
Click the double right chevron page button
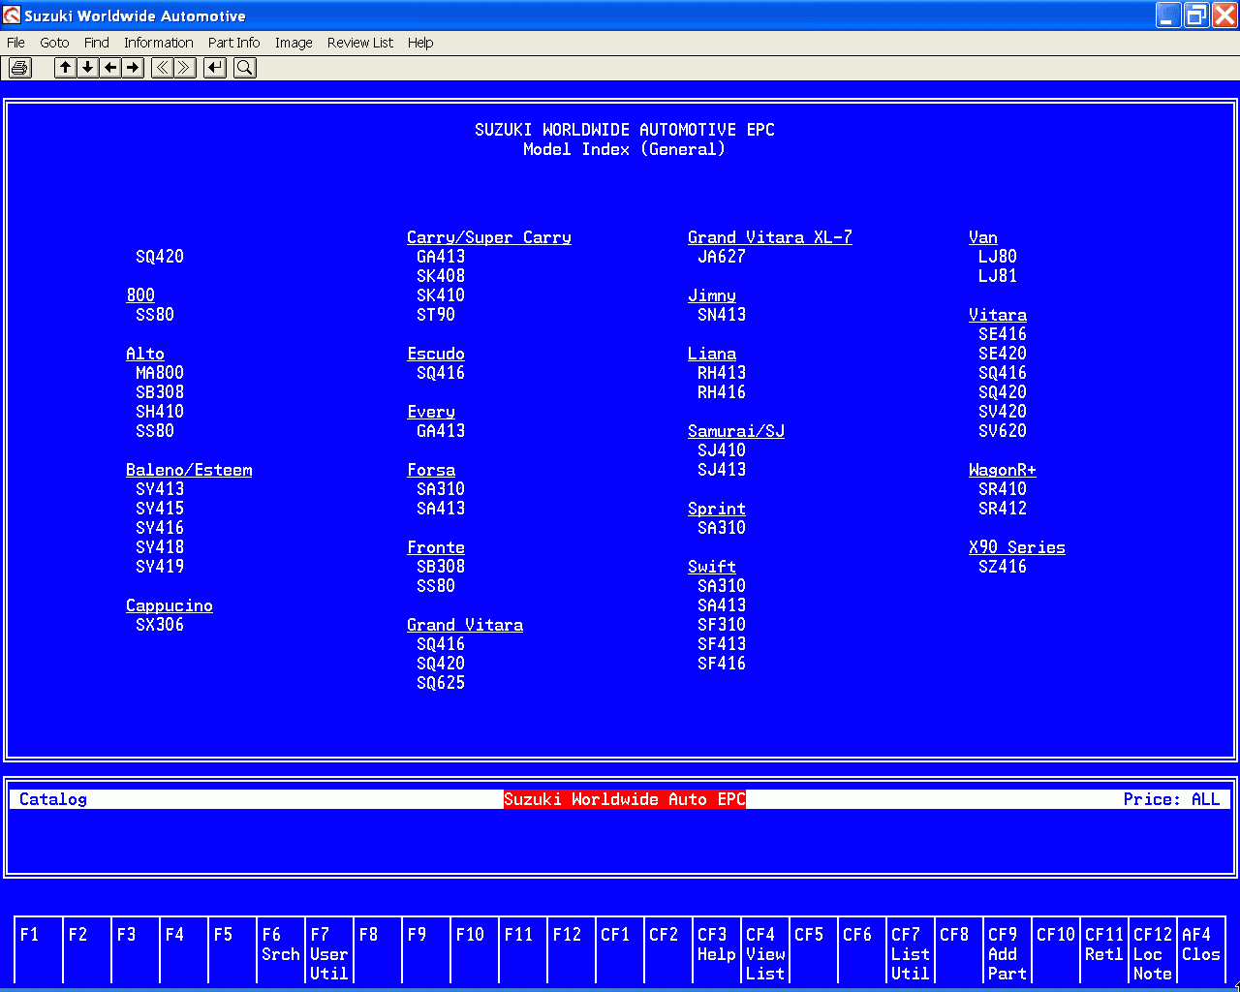pos(185,68)
